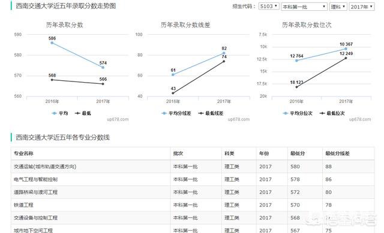Open the 理科 subject dropdown
Viewport: 384px width, 233px height.
(338, 7)
